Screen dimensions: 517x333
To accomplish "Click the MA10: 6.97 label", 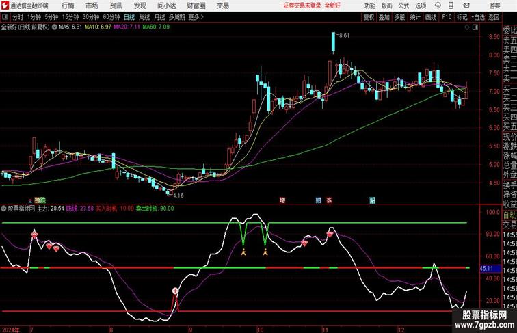I will click(98, 27).
